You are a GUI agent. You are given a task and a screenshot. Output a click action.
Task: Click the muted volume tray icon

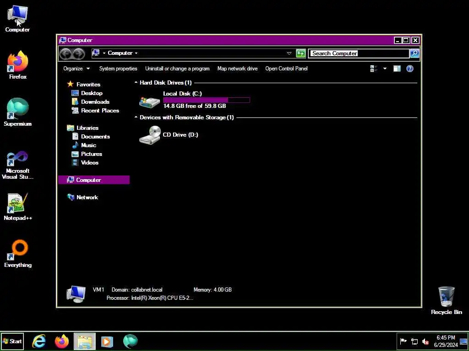click(x=425, y=341)
